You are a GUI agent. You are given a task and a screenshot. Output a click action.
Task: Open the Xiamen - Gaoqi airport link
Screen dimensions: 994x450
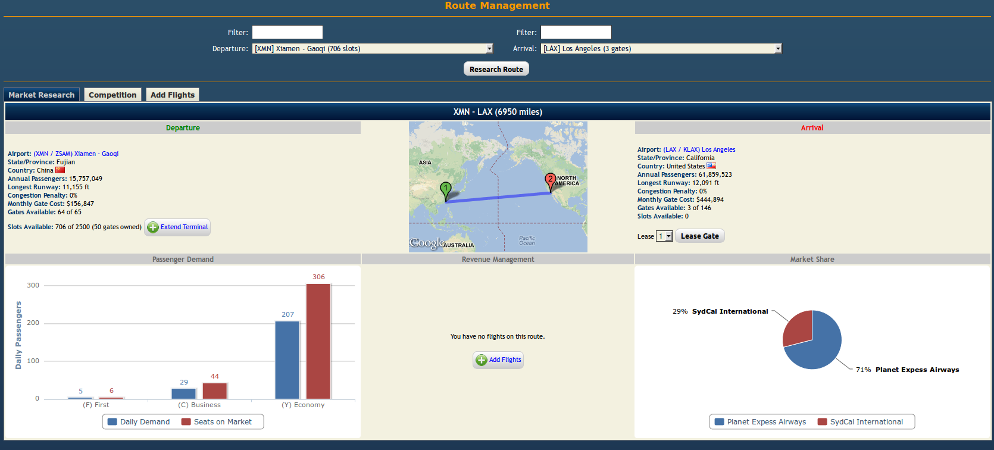[x=76, y=154]
